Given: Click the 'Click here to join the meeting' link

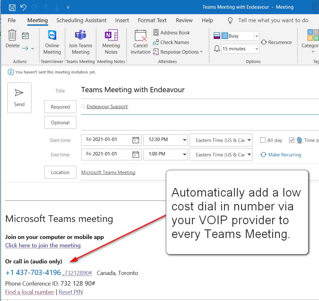Looking at the screenshot, I should pos(43,245).
